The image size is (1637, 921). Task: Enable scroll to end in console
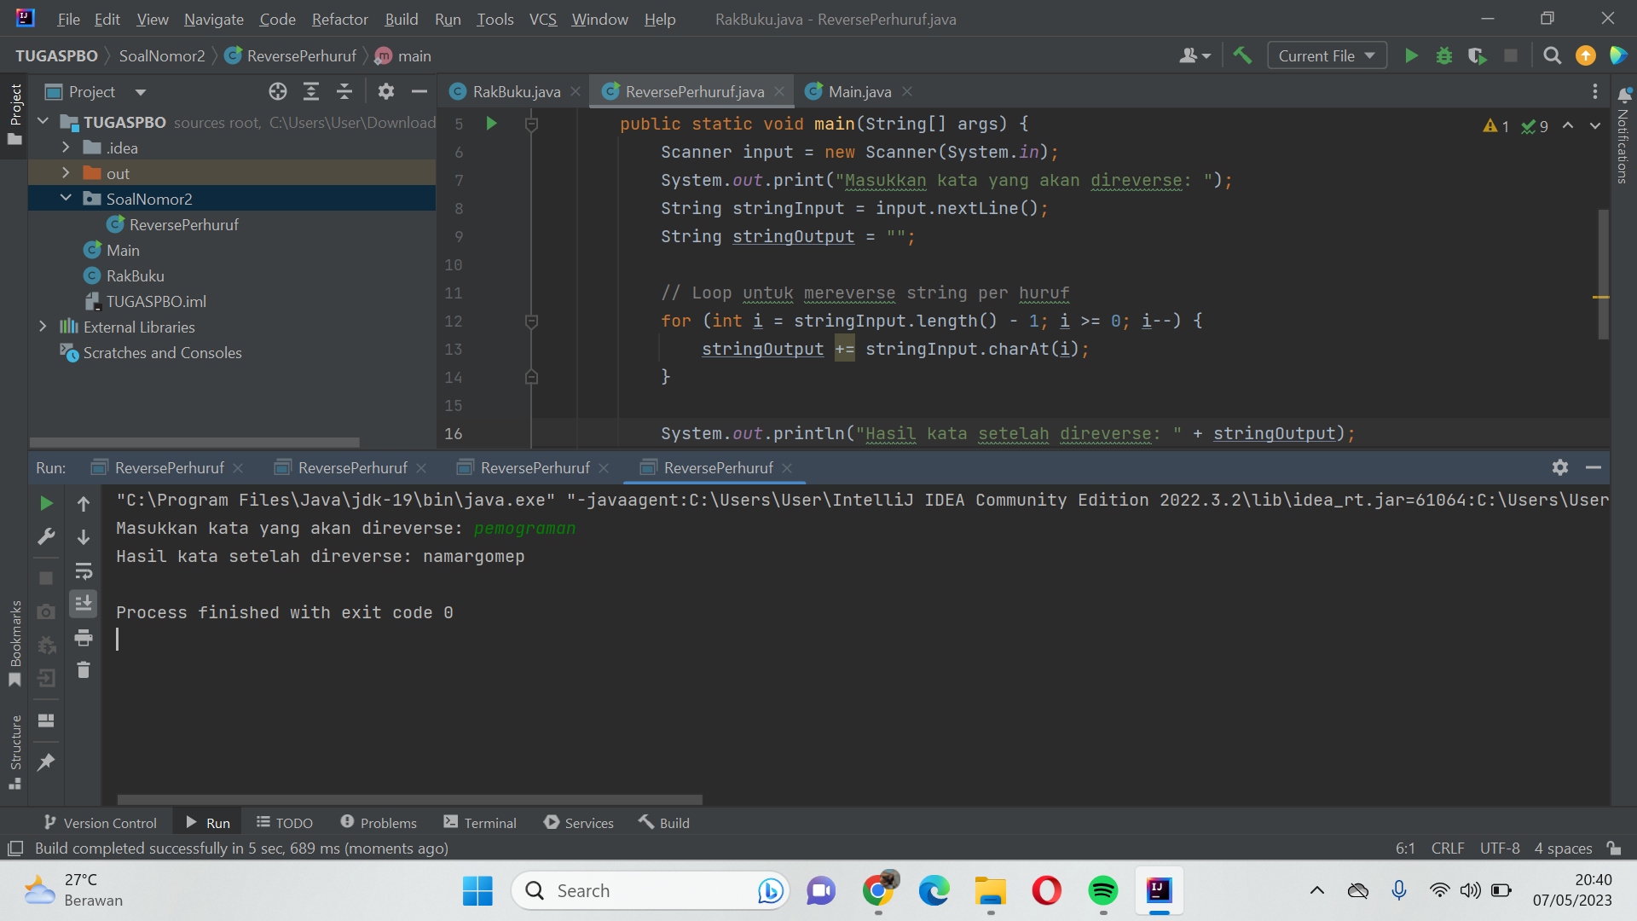click(x=84, y=604)
